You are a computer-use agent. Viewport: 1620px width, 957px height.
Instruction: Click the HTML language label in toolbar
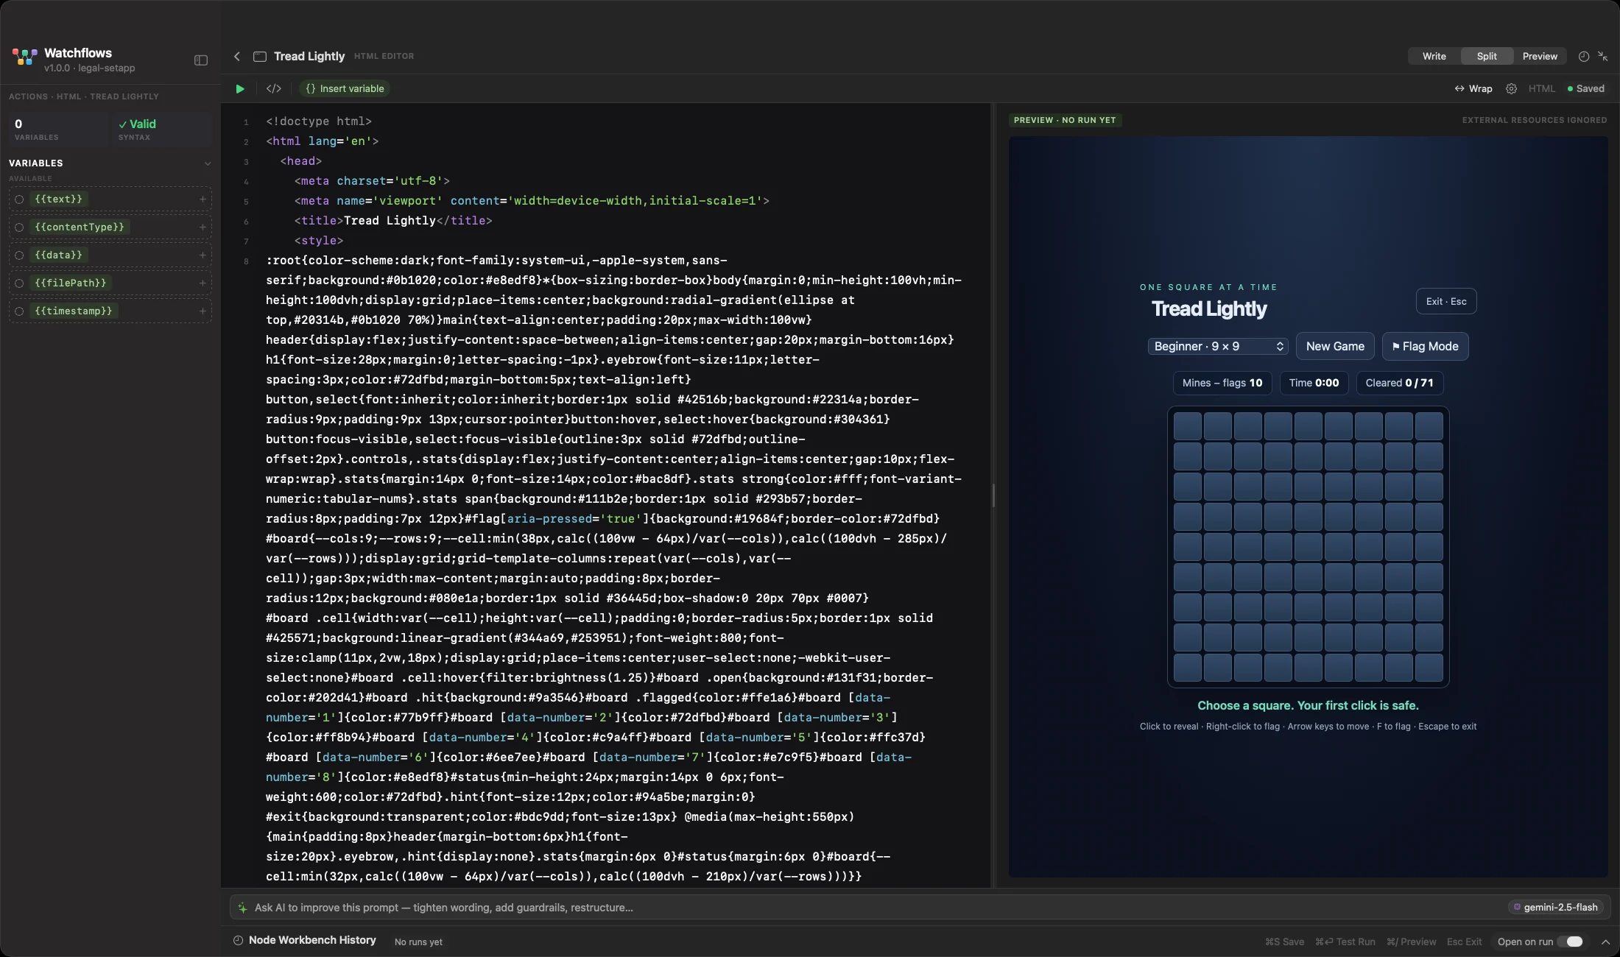tap(1542, 88)
